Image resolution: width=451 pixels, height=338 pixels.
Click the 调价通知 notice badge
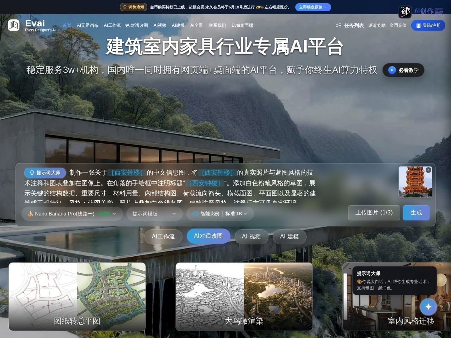pyautogui.click(x=134, y=7)
